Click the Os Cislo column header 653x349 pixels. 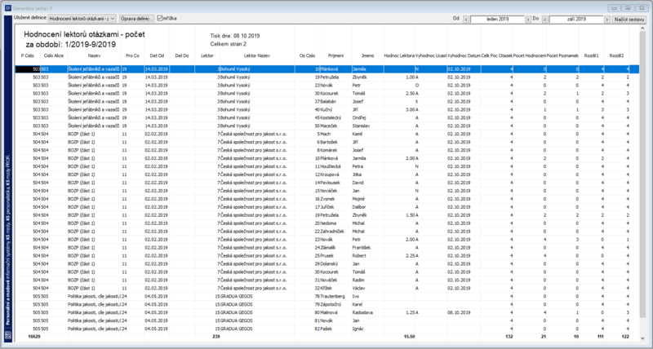(308, 55)
